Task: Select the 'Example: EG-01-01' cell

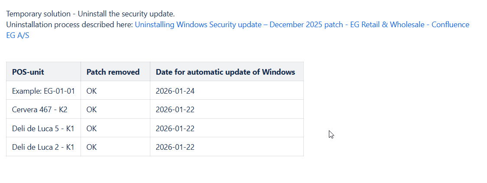Action: [x=43, y=91]
